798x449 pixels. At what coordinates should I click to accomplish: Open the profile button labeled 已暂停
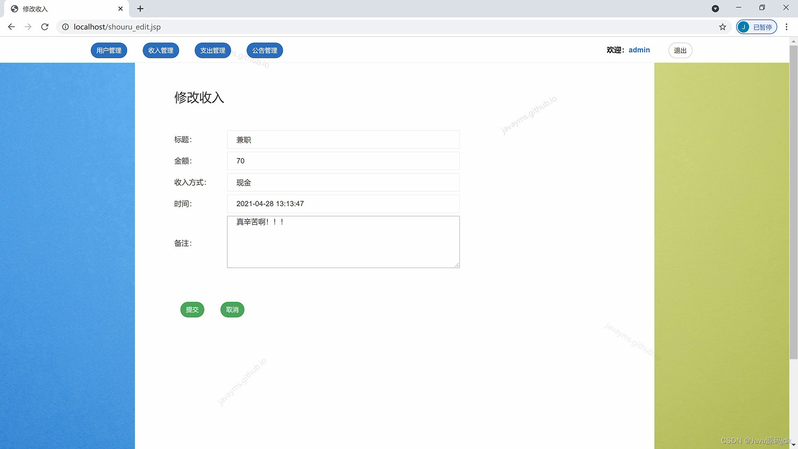756,27
